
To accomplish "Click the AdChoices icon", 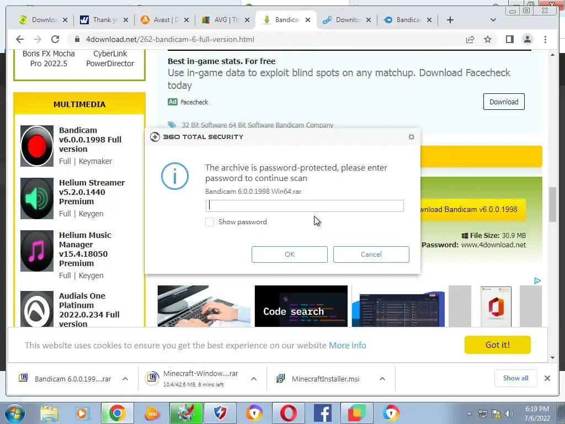I will [537, 280].
